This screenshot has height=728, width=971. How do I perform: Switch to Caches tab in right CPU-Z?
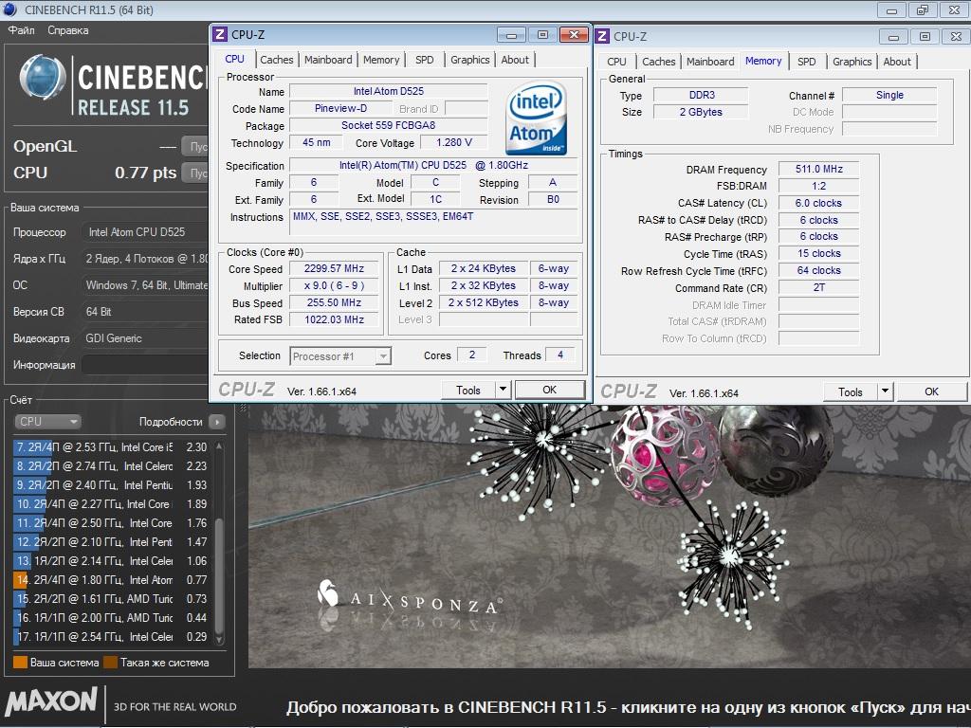coord(658,62)
